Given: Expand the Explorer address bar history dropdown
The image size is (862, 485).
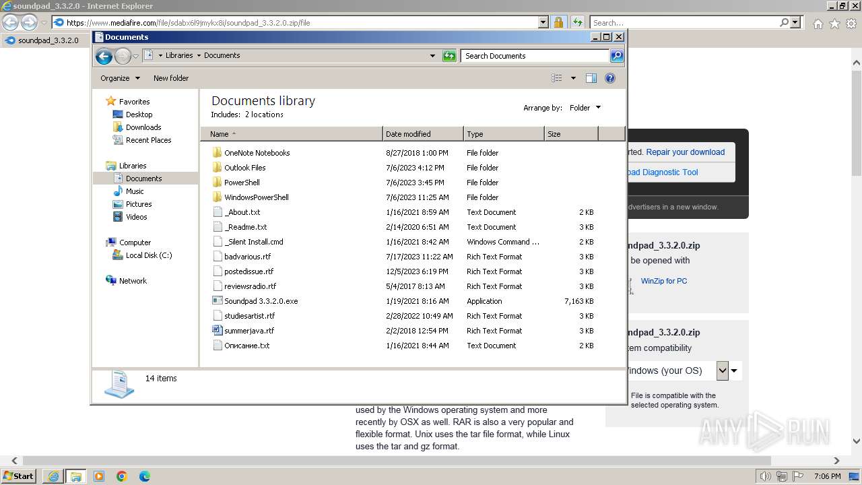Looking at the screenshot, I should [x=432, y=56].
